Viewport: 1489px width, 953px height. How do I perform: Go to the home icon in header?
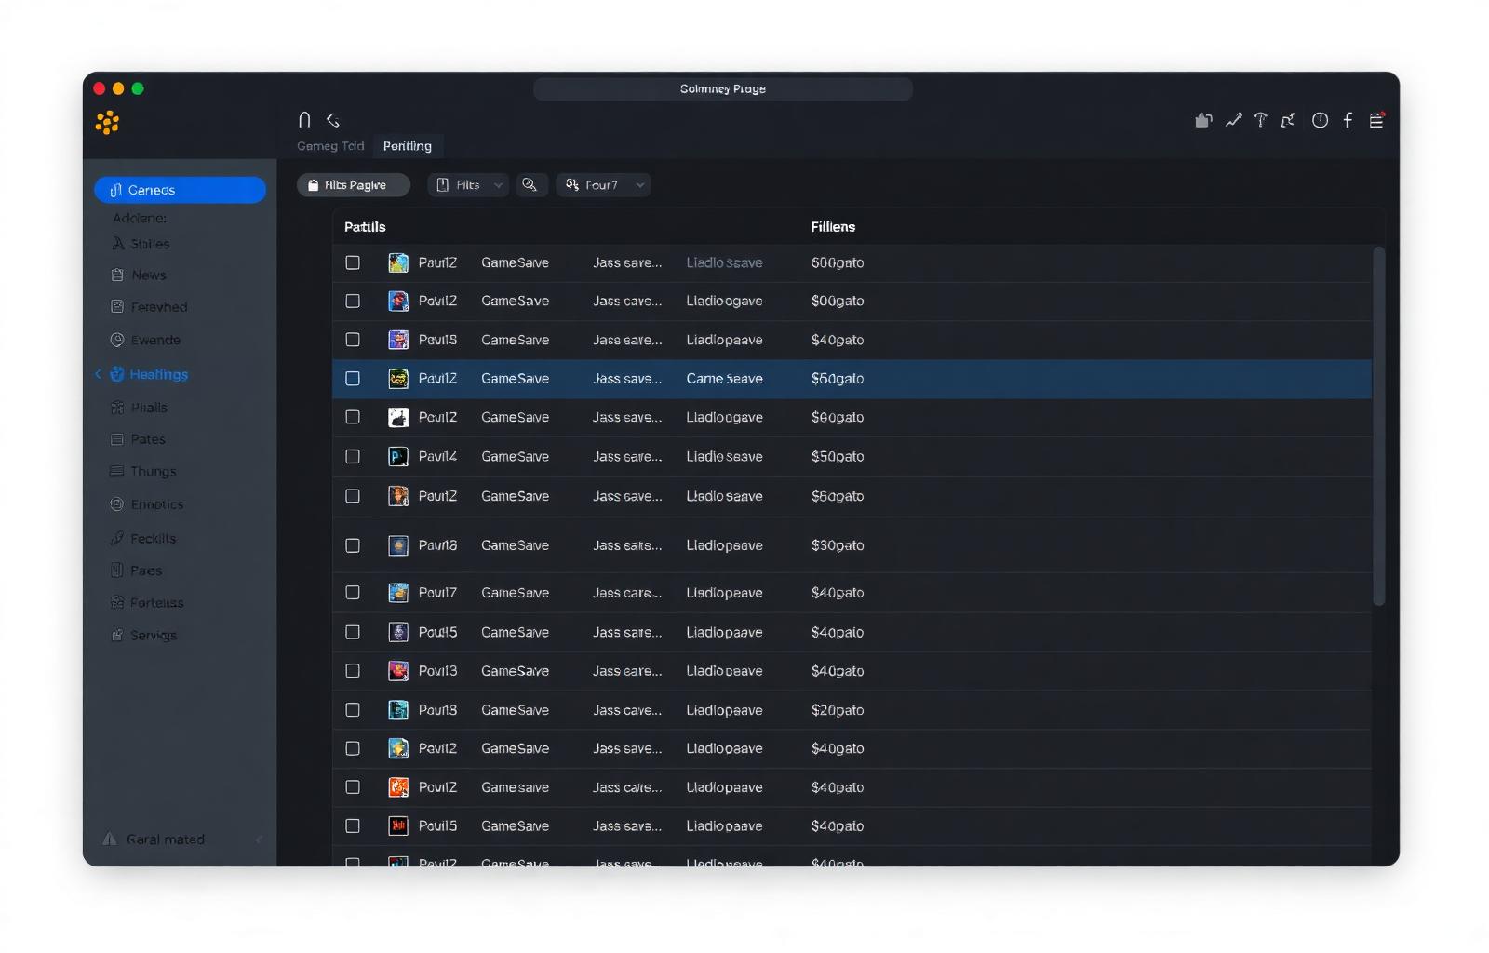click(304, 119)
